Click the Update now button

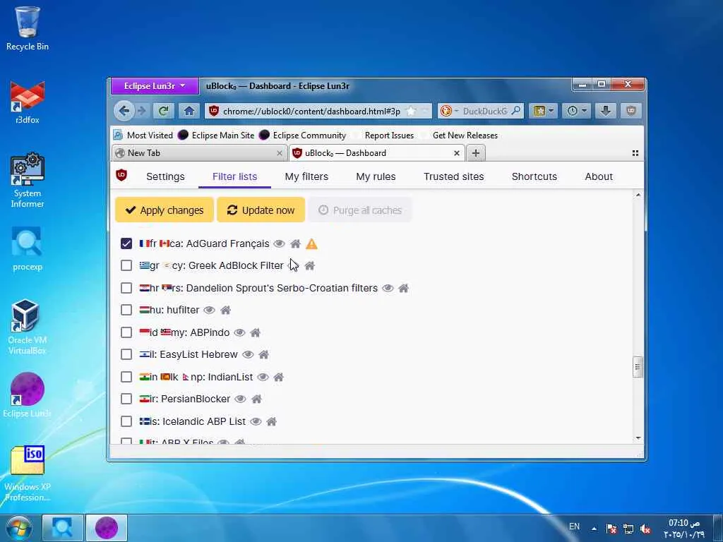pos(261,210)
